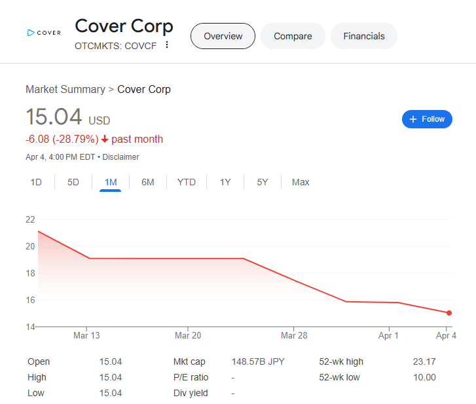Viewport: 476px width, 404px height.
Task: Open the Financials tab
Action: tap(364, 36)
